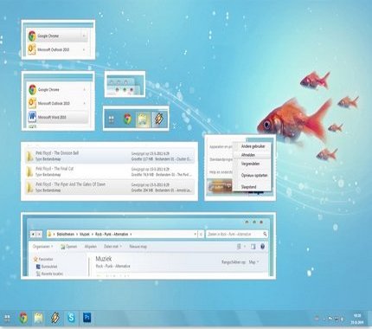Click the Back arrow in the Explorer window
The width and height of the screenshot is (372, 329).
(x=33, y=234)
